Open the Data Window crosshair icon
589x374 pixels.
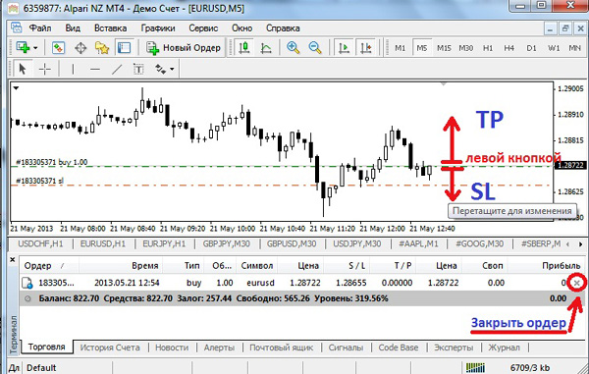coord(80,48)
